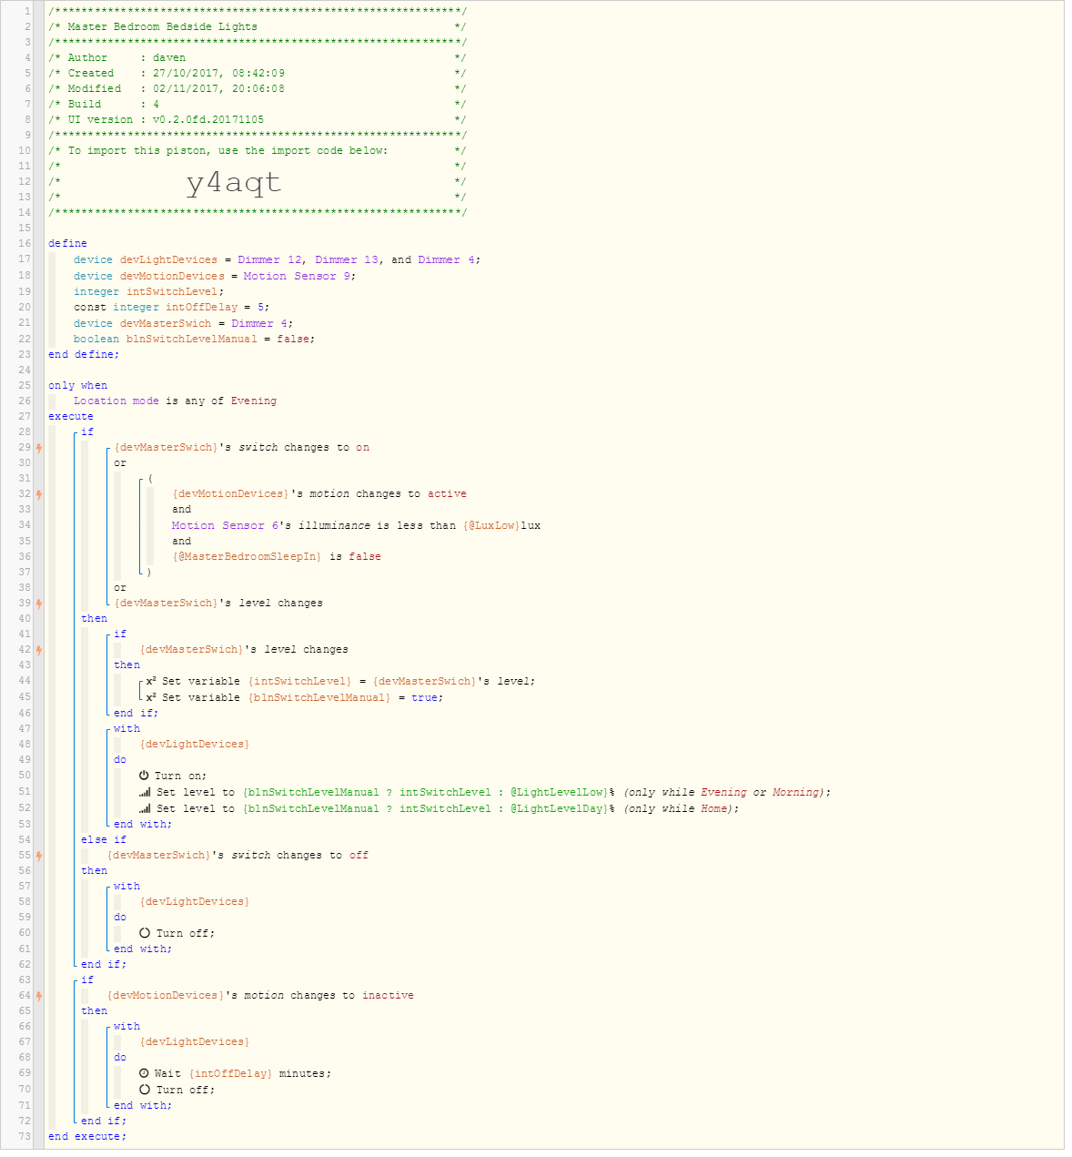This screenshot has width=1072, height=1157.
Task: Click {devMotionDevices} on line 64
Action: pyautogui.click(x=166, y=996)
